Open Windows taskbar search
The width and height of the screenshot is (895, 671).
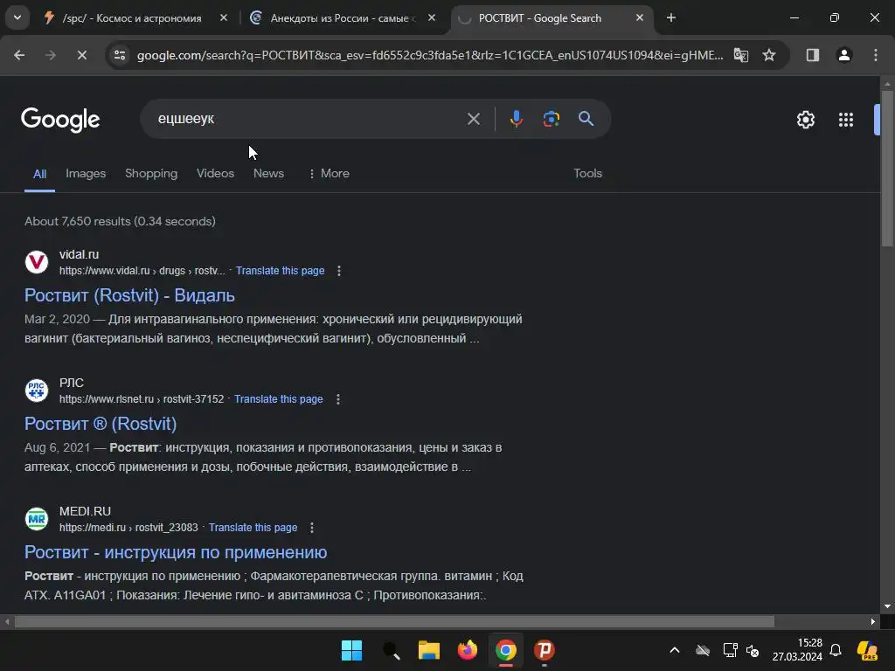coord(391,650)
